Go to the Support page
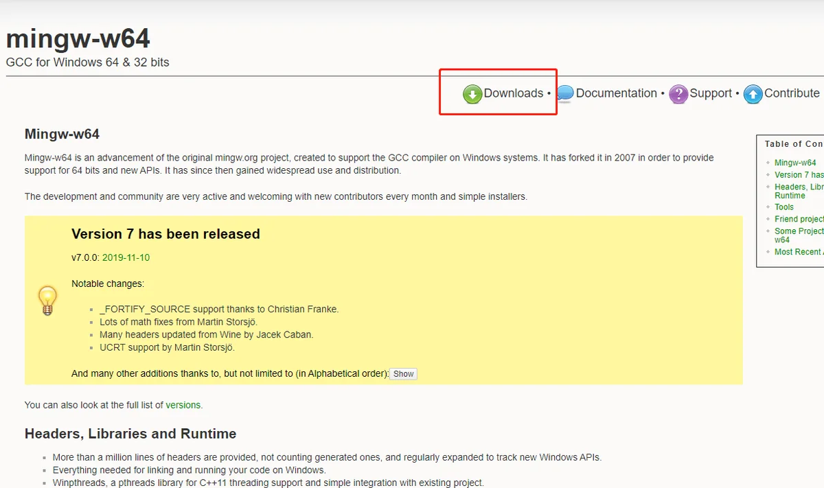The width and height of the screenshot is (824, 488). click(711, 93)
